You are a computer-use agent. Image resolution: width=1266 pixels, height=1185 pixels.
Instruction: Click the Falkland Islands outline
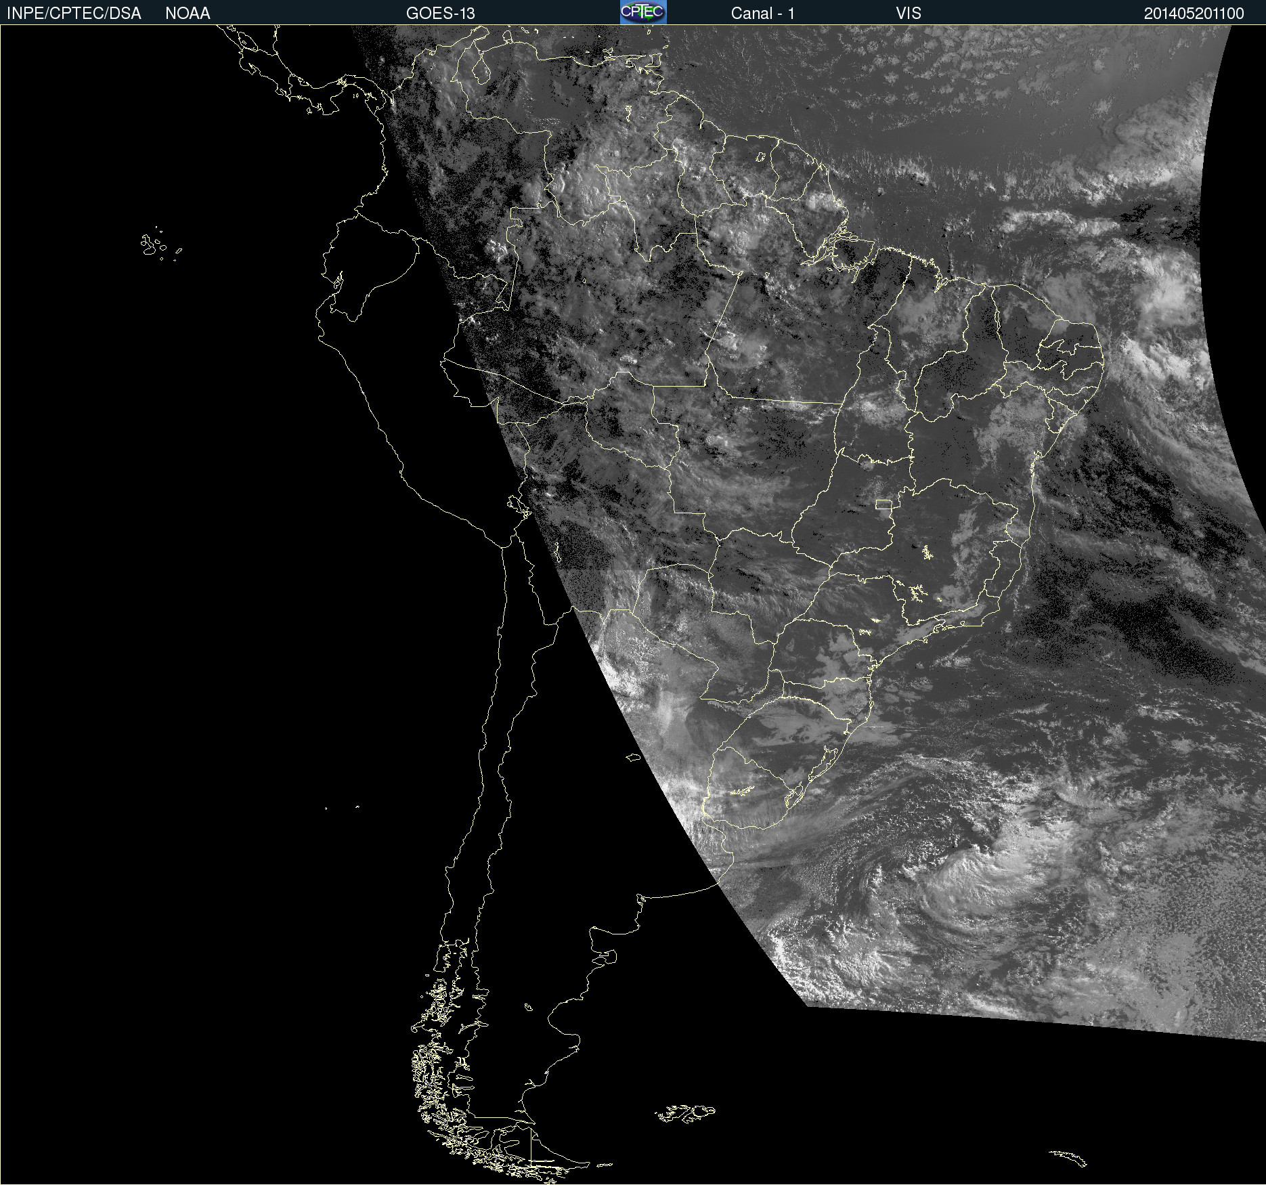[685, 1113]
